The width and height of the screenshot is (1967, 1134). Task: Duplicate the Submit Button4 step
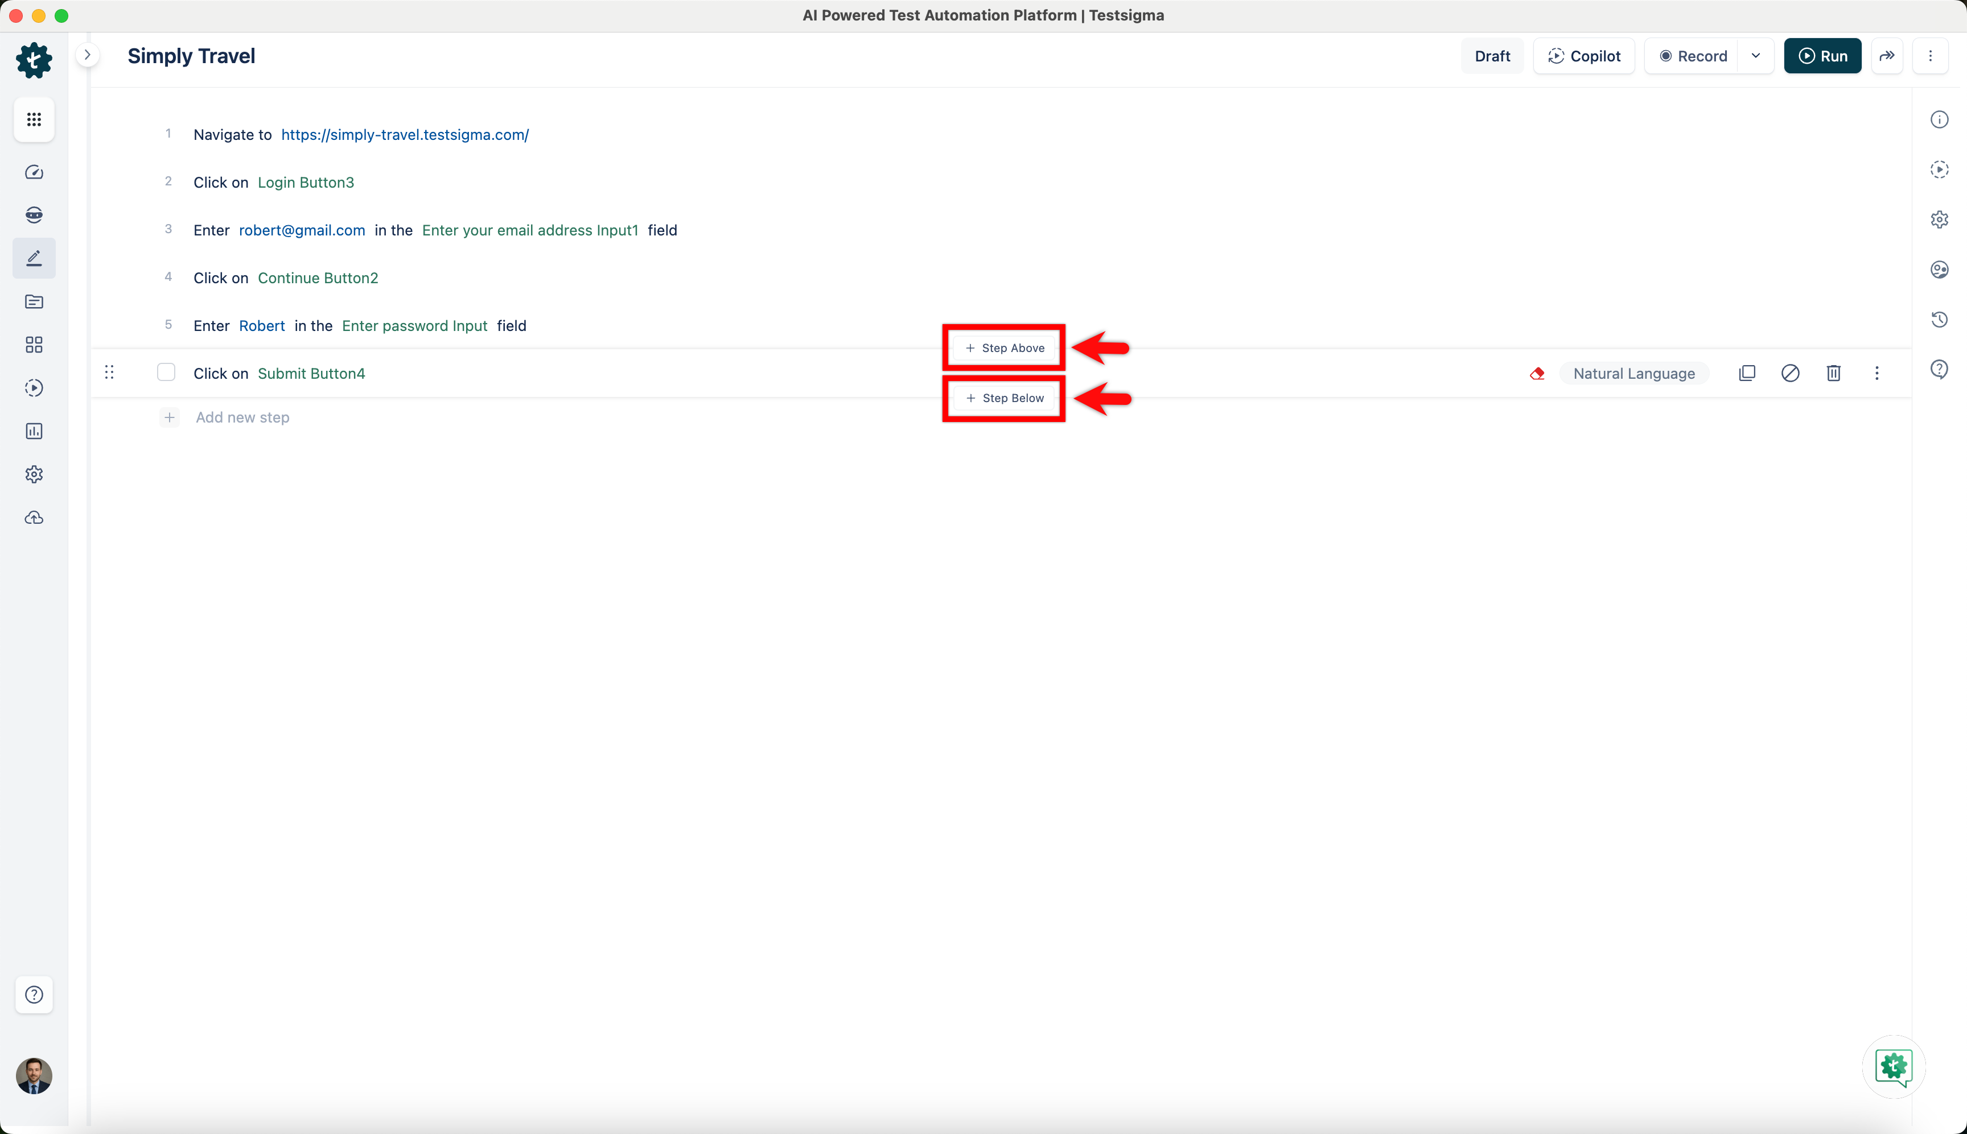click(x=1747, y=373)
